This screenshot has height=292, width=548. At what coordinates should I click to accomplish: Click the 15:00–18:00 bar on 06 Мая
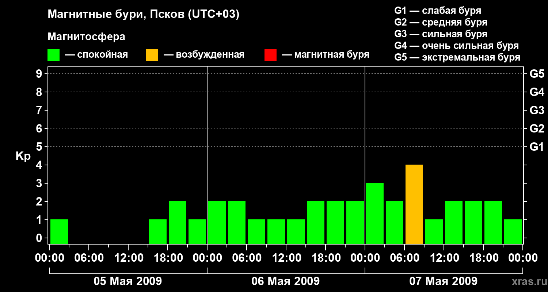coord(316,222)
